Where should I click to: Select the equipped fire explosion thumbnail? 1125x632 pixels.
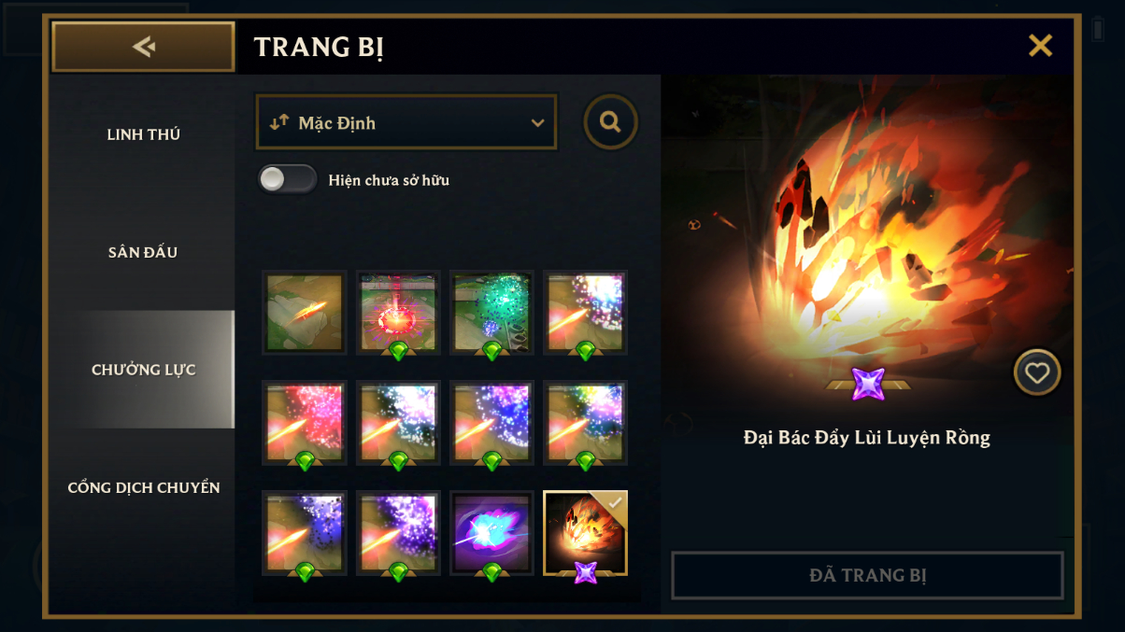pos(586,533)
